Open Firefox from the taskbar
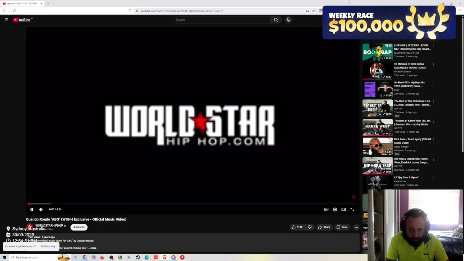Screen dimensions: 464x261 pyautogui.click(x=102, y=257)
